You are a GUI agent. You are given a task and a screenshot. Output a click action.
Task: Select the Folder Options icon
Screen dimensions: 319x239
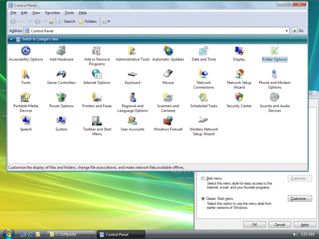pyautogui.click(x=275, y=54)
